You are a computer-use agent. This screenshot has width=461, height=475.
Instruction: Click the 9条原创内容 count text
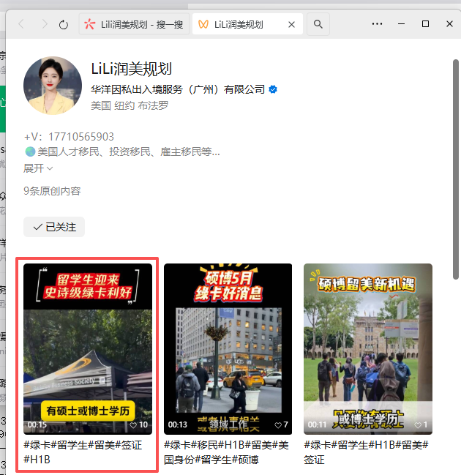52,191
